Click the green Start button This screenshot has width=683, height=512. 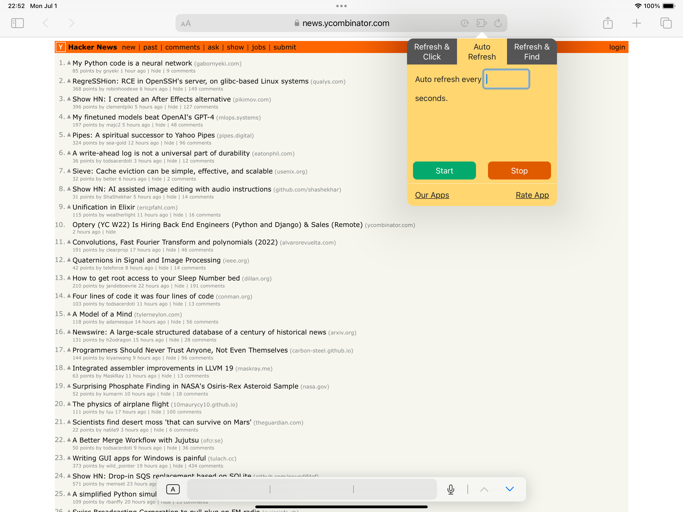(x=444, y=170)
